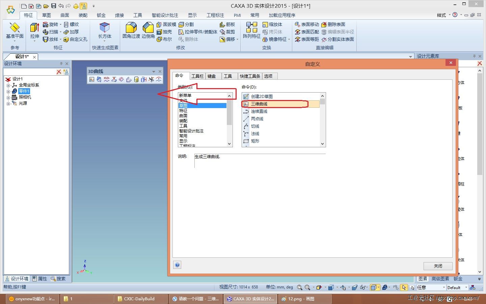This screenshot has width=486, height=304.
Task: Select the 放样 loft feature
Action: [51, 39]
